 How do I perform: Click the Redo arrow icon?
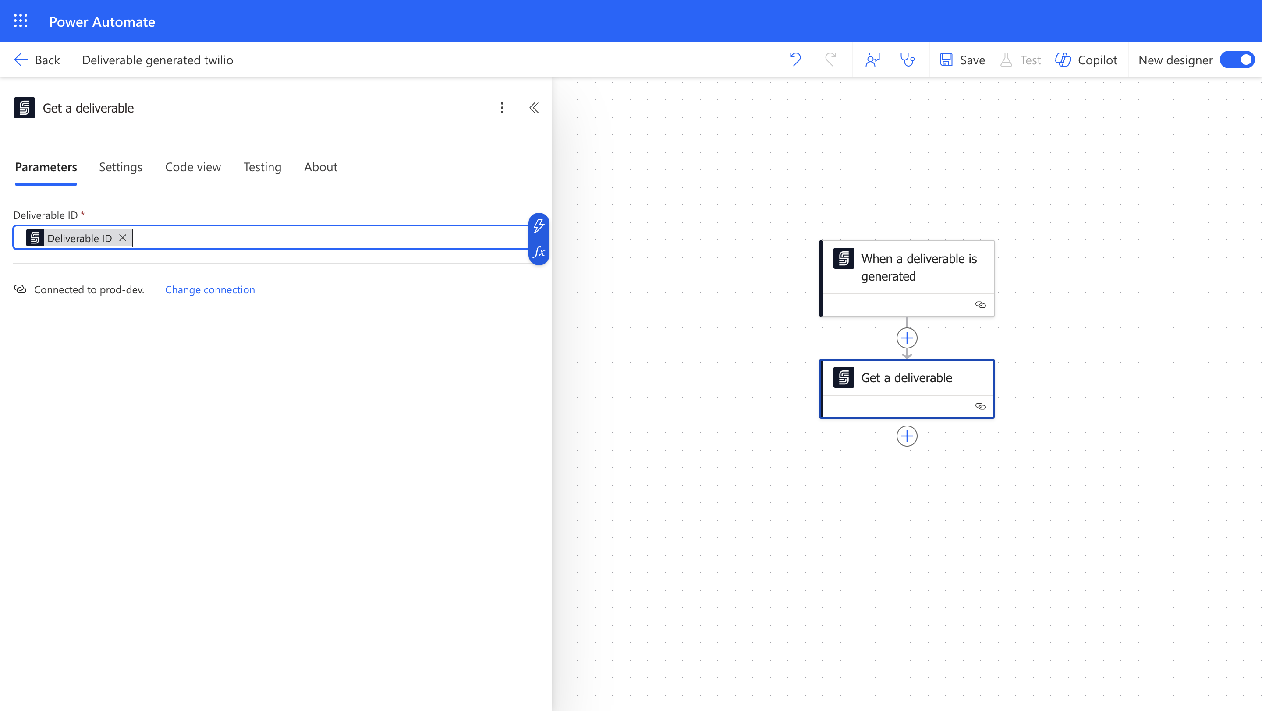click(x=830, y=60)
